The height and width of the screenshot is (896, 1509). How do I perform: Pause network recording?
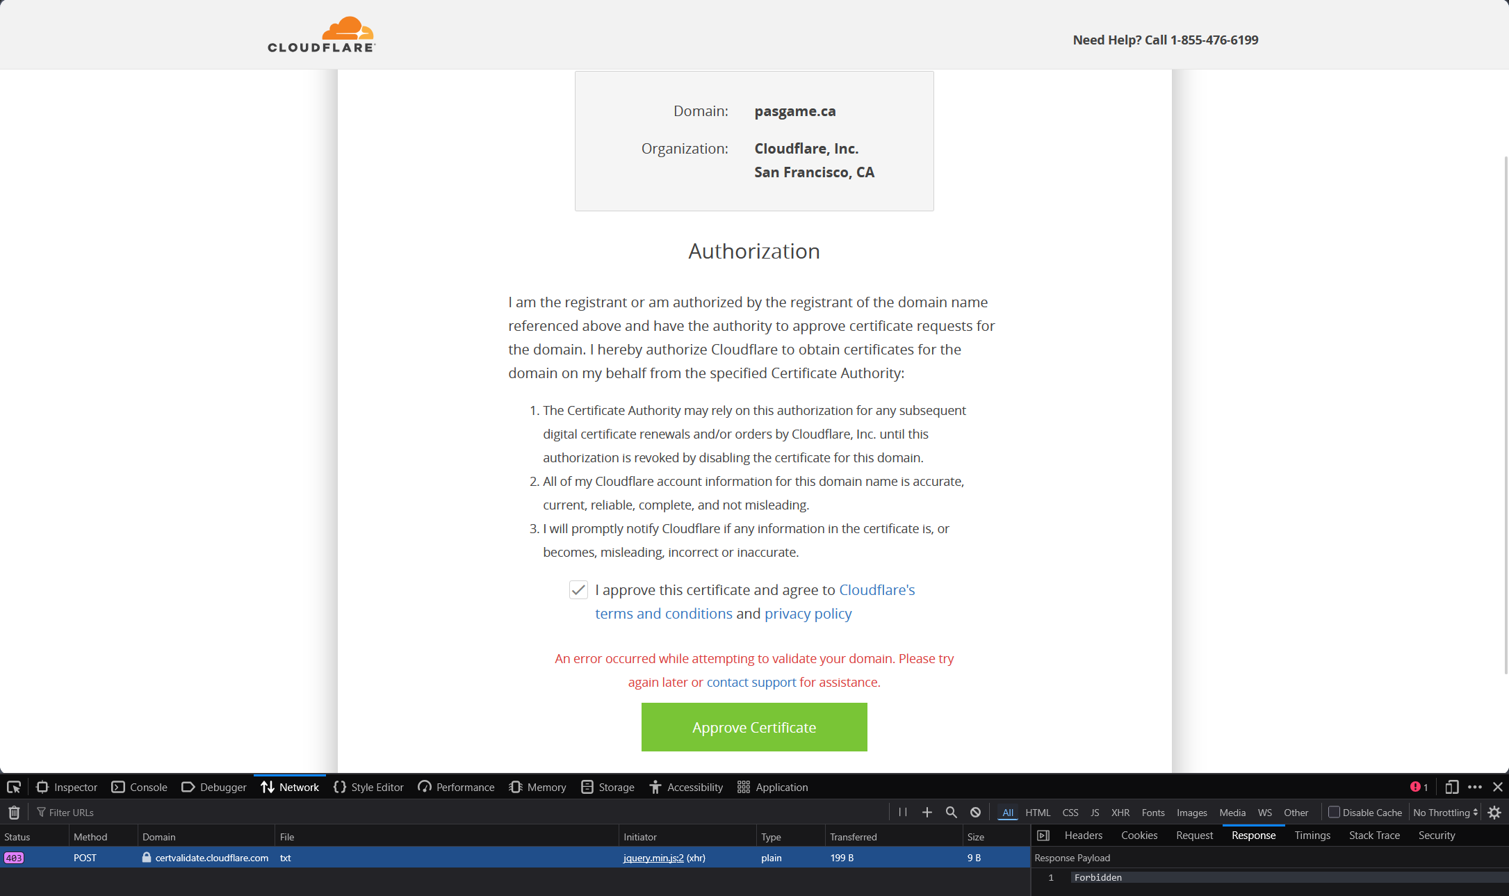[902, 812]
